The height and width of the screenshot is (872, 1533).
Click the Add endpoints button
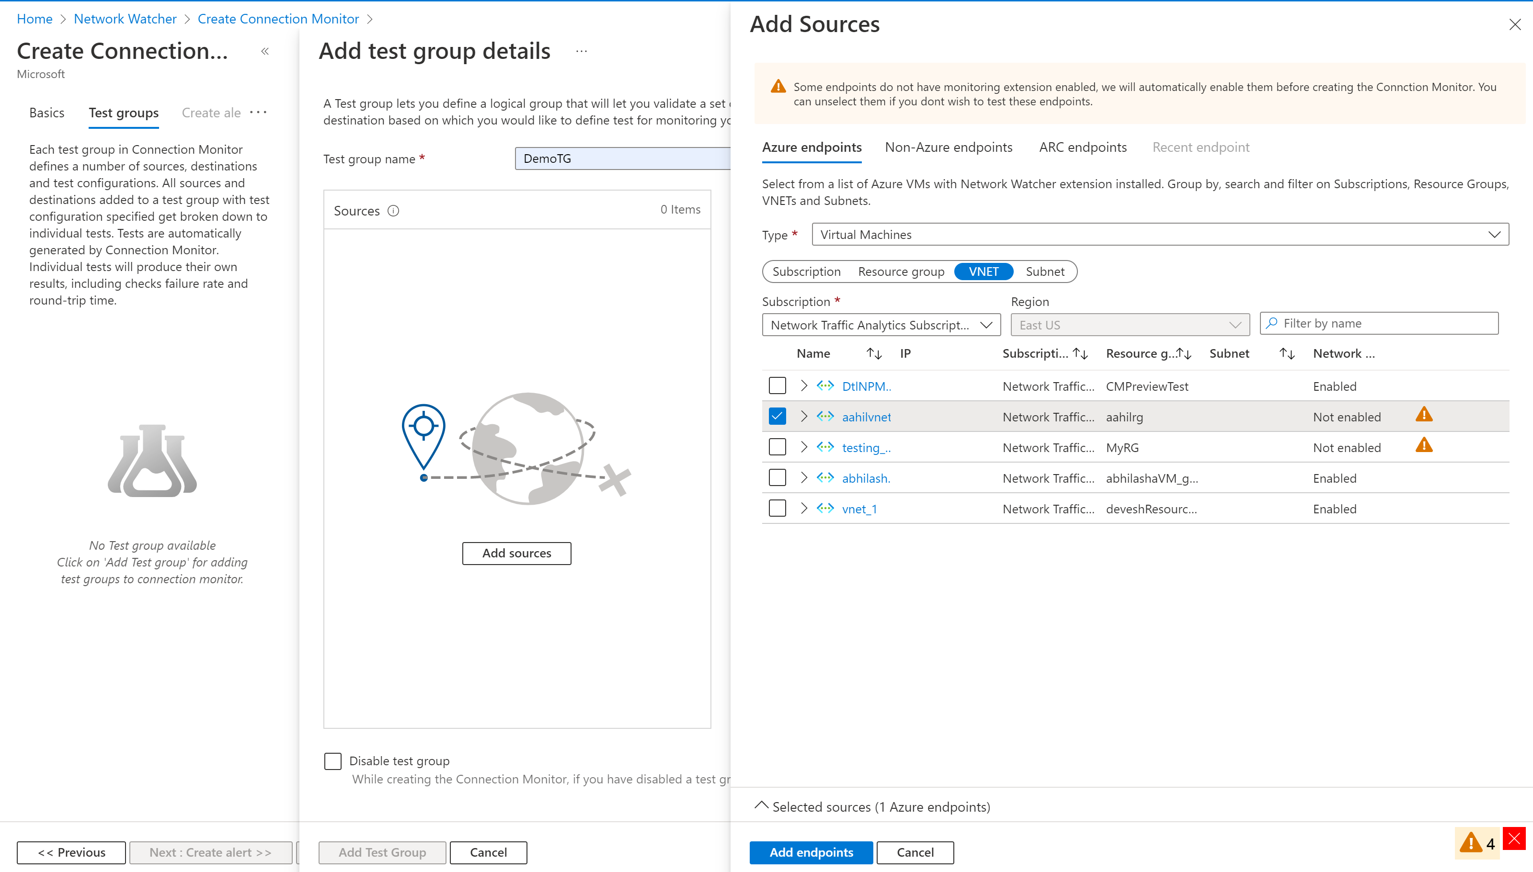pos(811,852)
